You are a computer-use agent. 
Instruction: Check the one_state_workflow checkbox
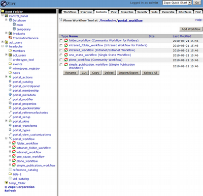(x=61, y=55)
